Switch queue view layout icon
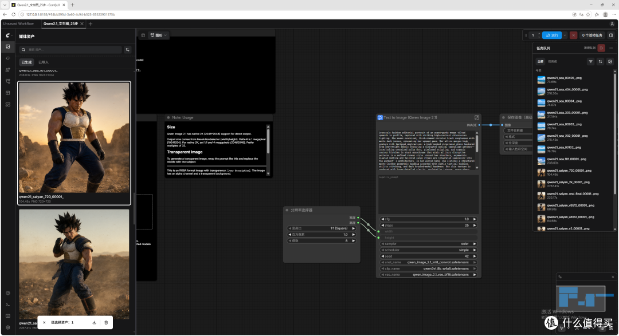 click(610, 61)
